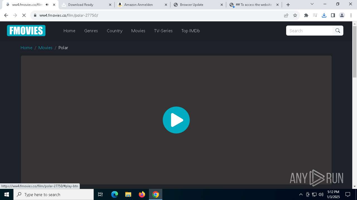This screenshot has width=357, height=200.
Task: Open the Top IMDb menu item
Action: [x=191, y=31]
